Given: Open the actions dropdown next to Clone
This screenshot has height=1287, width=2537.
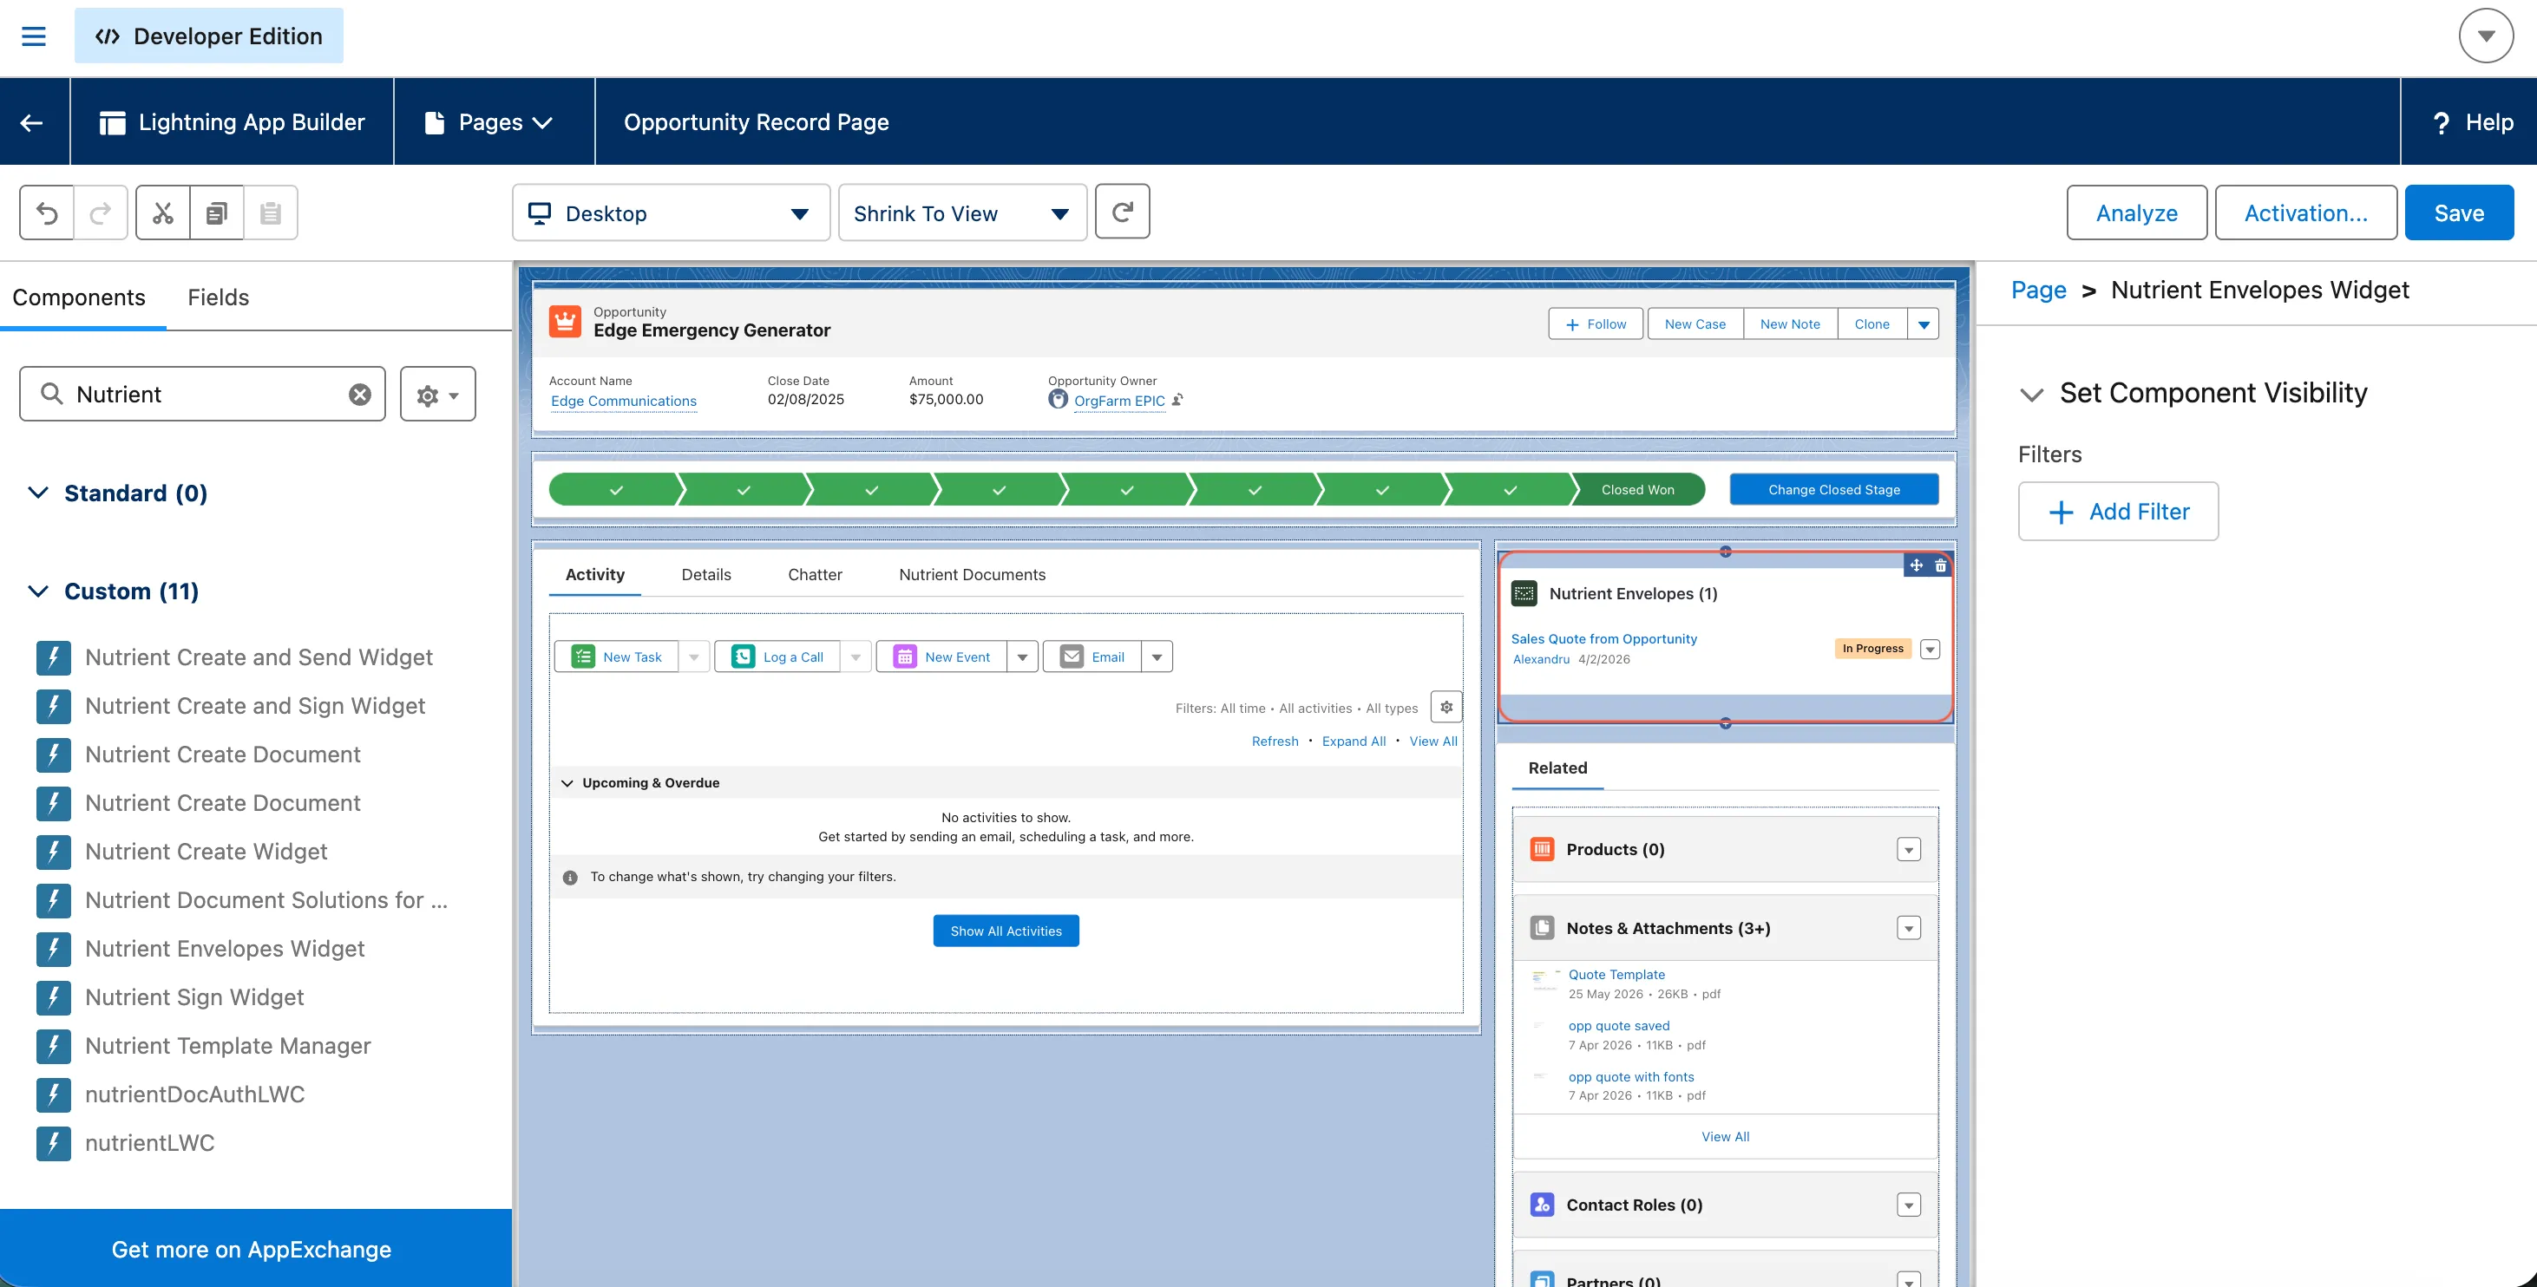Looking at the screenshot, I should pos(1924,324).
